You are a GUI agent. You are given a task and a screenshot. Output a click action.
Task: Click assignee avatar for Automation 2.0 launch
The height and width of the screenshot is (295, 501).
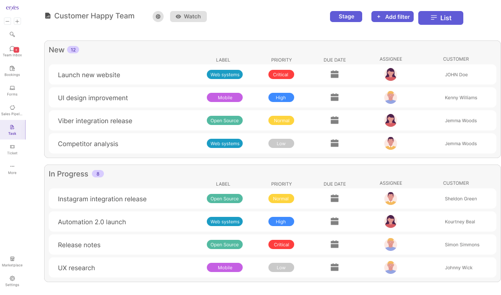click(390, 221)
